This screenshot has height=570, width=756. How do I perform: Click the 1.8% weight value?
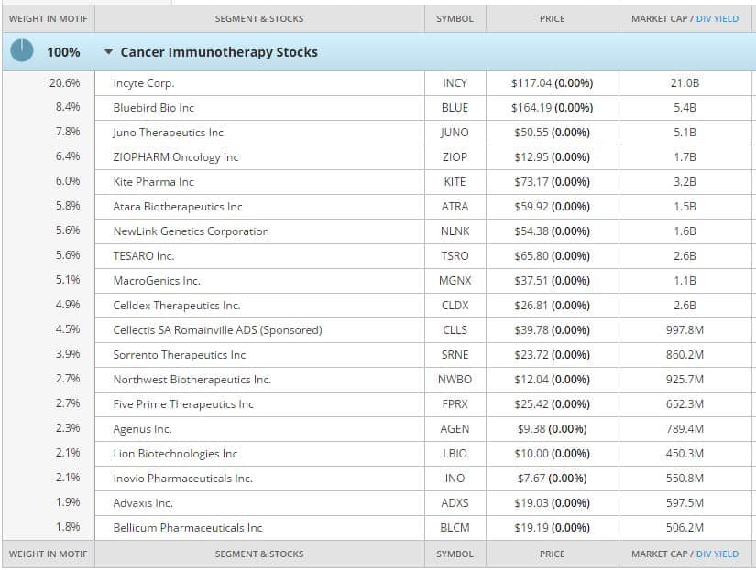pos(68,527)
